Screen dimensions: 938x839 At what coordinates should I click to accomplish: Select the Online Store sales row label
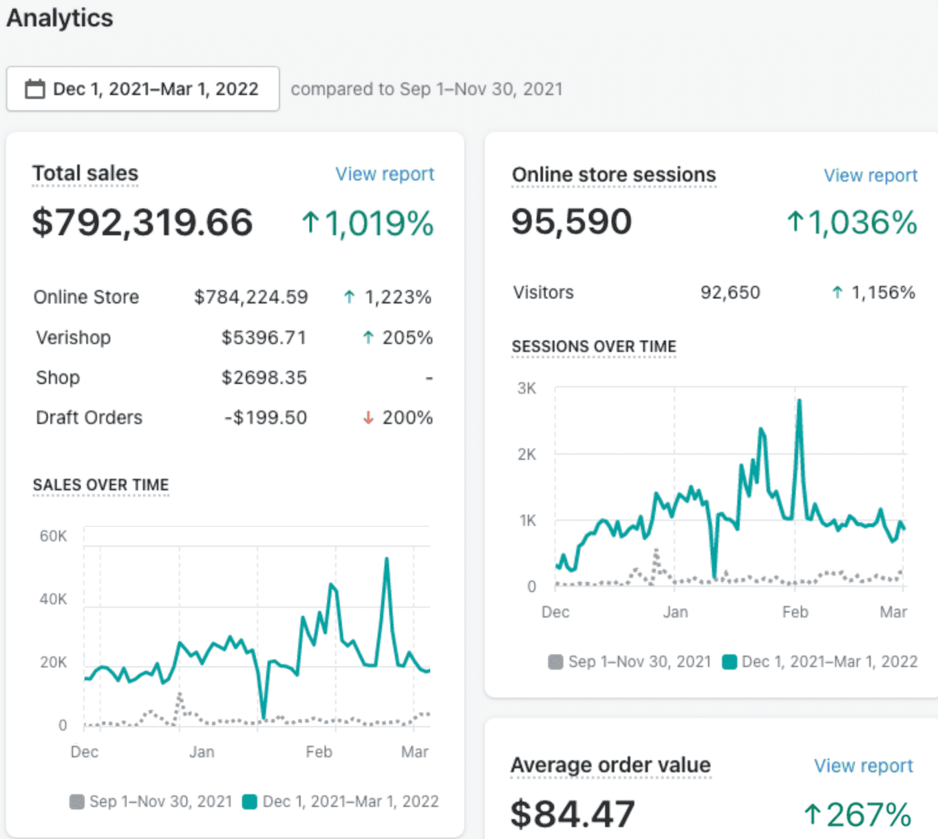(86, 297)
